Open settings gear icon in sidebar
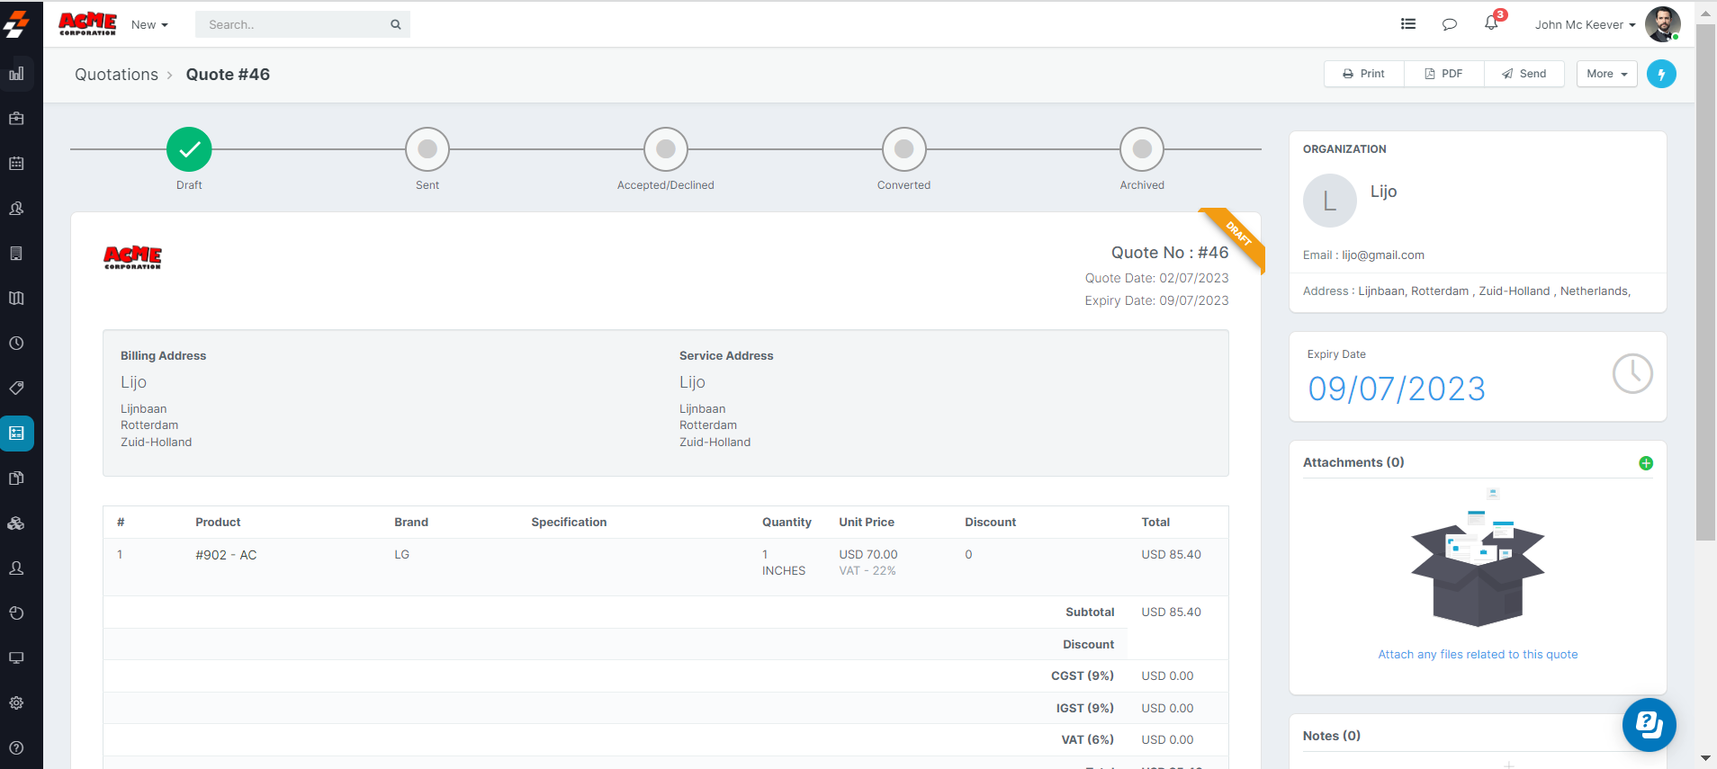Screen dimensions: 1717x769 click(16, 703)
